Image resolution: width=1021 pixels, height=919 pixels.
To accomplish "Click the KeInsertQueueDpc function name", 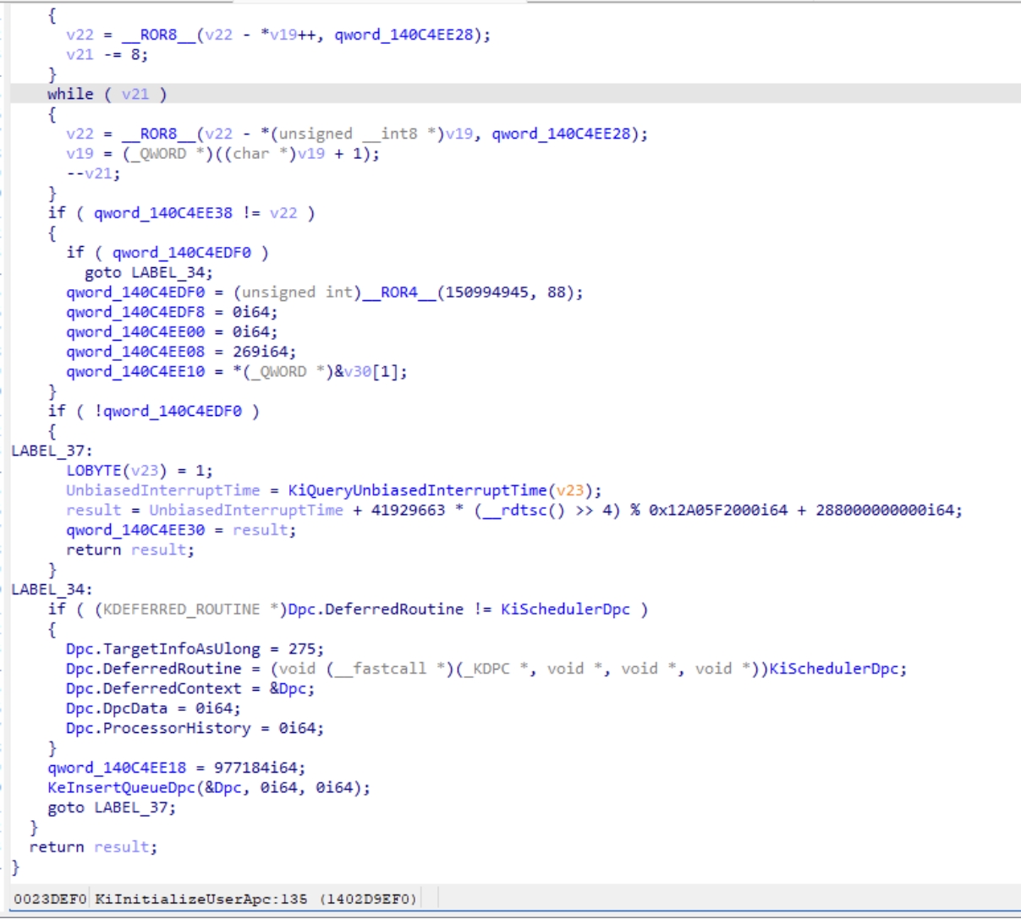I will [121, 788].
